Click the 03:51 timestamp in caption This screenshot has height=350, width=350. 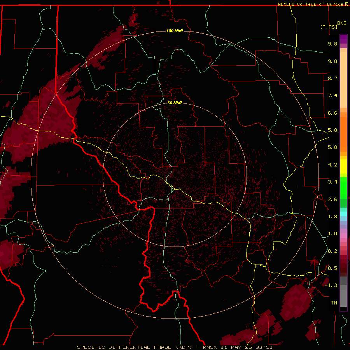(264, 347)
